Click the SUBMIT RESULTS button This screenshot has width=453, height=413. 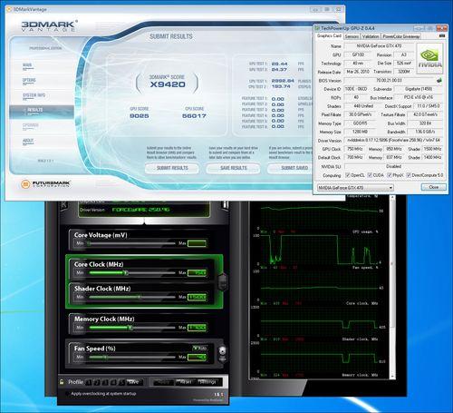[172, 168]
